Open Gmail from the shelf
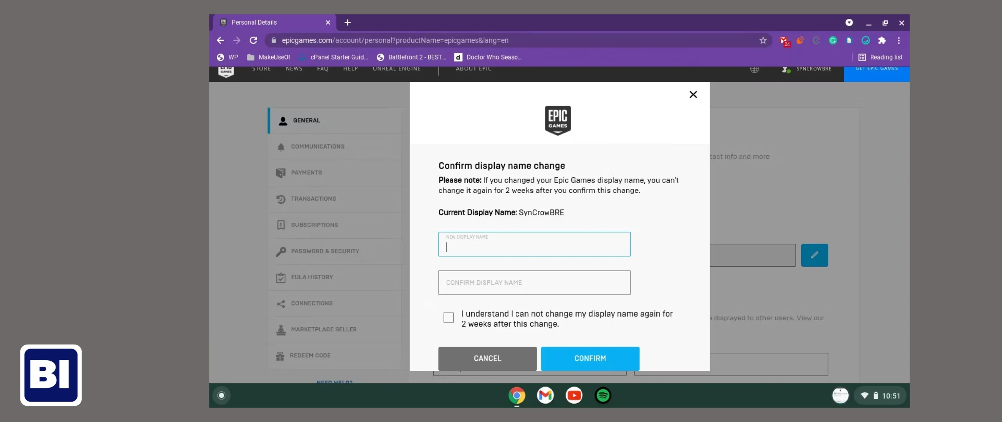The height and width of the screenshot is (422, 1002). tap(545, 395)
